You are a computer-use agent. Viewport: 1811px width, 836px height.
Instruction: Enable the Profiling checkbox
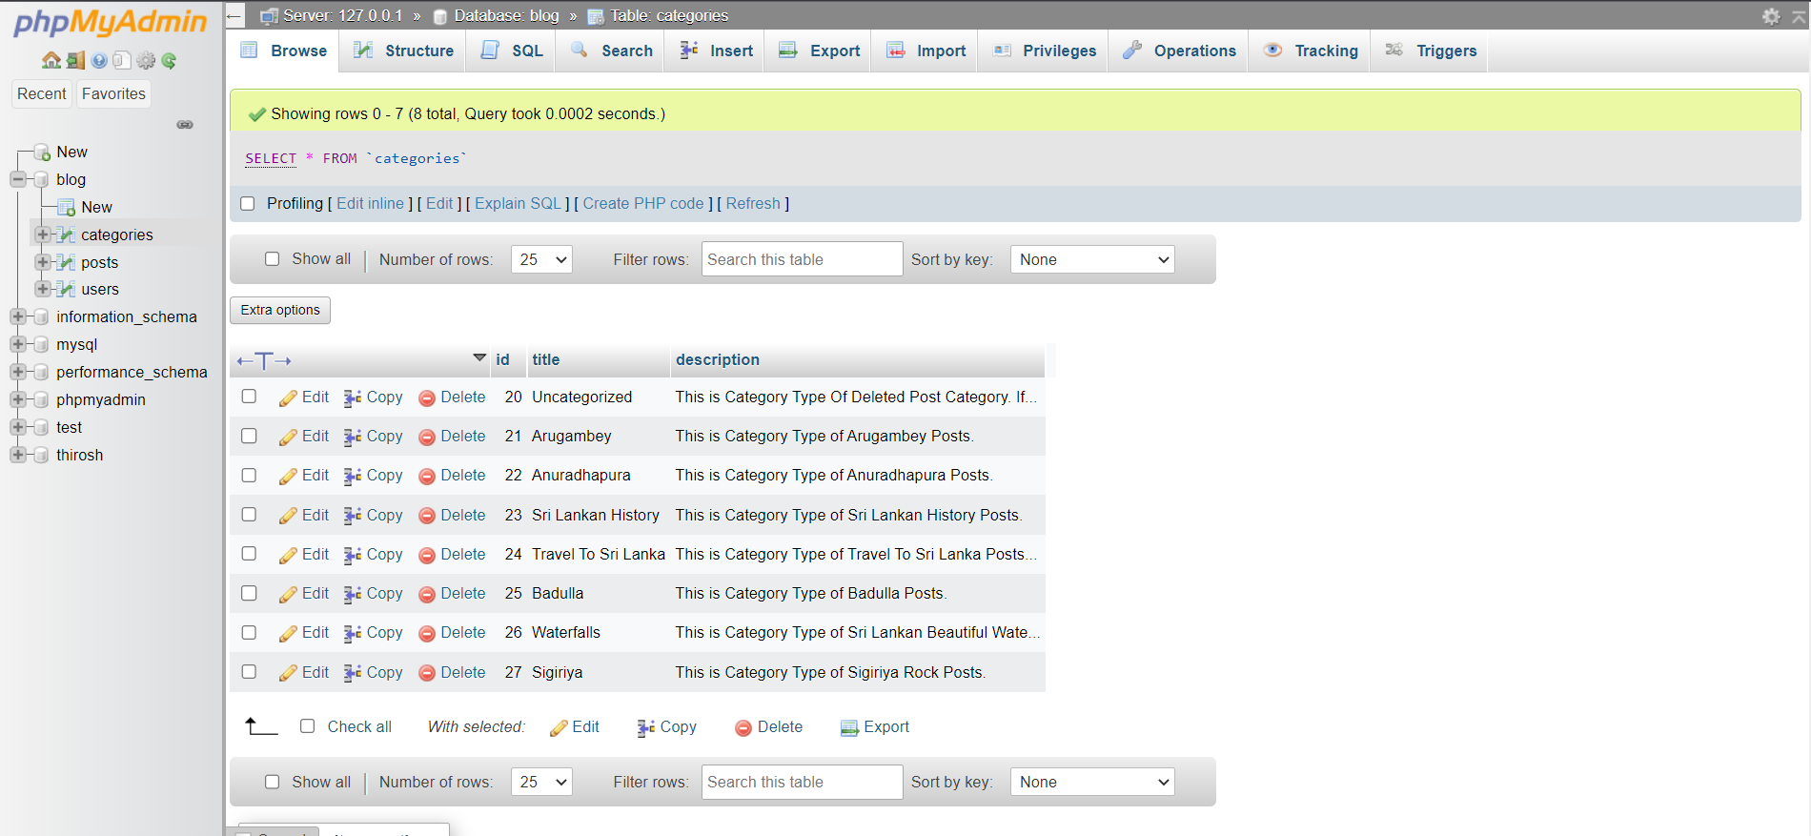coord(248,203)
